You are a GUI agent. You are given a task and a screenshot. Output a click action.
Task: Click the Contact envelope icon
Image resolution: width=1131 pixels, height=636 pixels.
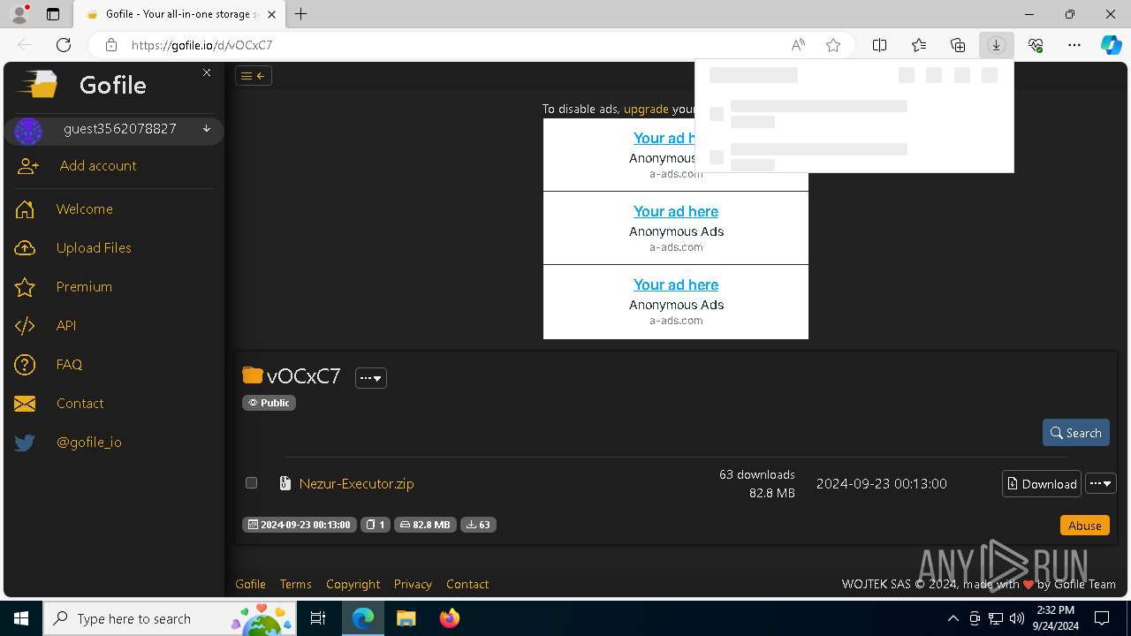(25, 404)
